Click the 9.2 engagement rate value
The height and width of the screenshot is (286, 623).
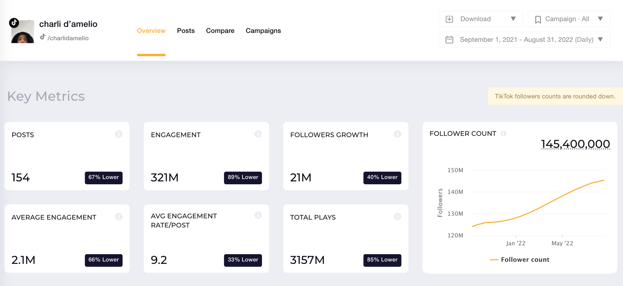[x=159, y=260]
